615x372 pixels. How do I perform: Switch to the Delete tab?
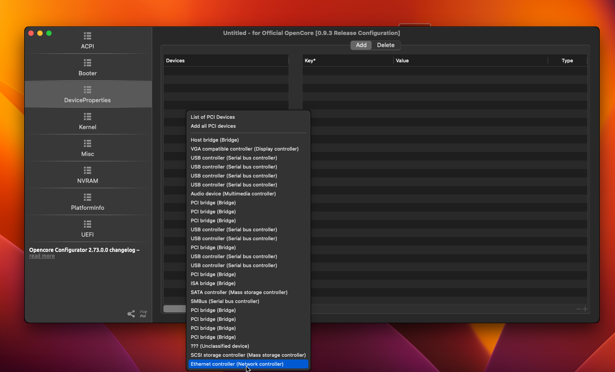pos(386,45)
